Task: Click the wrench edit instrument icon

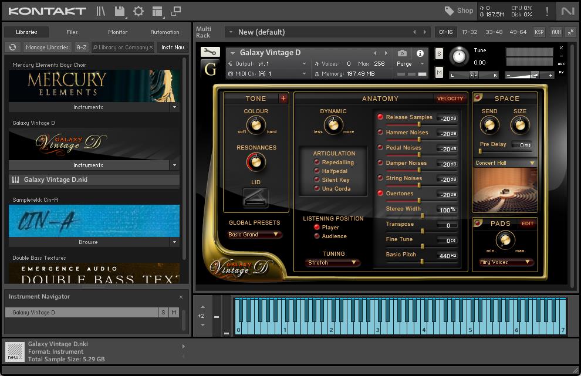Action: (x=210, y=52)
